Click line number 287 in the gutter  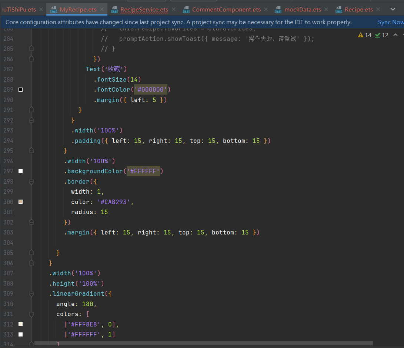point(8,69)
